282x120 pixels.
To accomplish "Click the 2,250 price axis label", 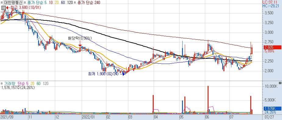I will click(x=269, y=61).
